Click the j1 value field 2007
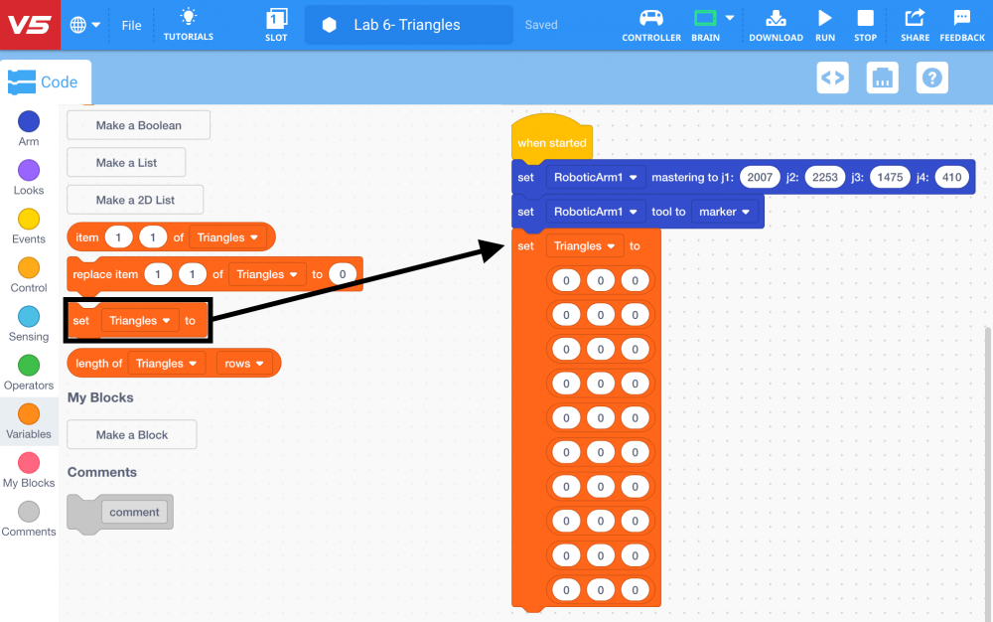The height and width of the screenshot is (622, 993). click(760, 177)
